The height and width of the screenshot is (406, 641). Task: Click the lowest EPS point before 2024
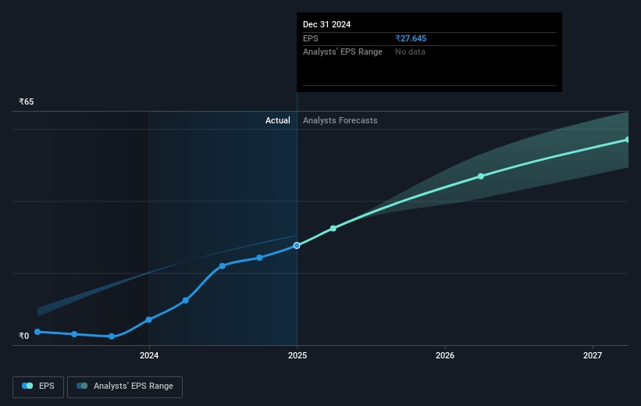coord(112,337)
